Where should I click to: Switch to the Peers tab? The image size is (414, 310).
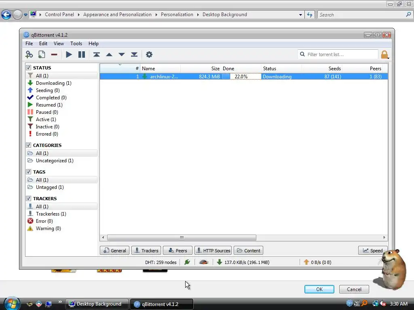click(x=177, y=250)
